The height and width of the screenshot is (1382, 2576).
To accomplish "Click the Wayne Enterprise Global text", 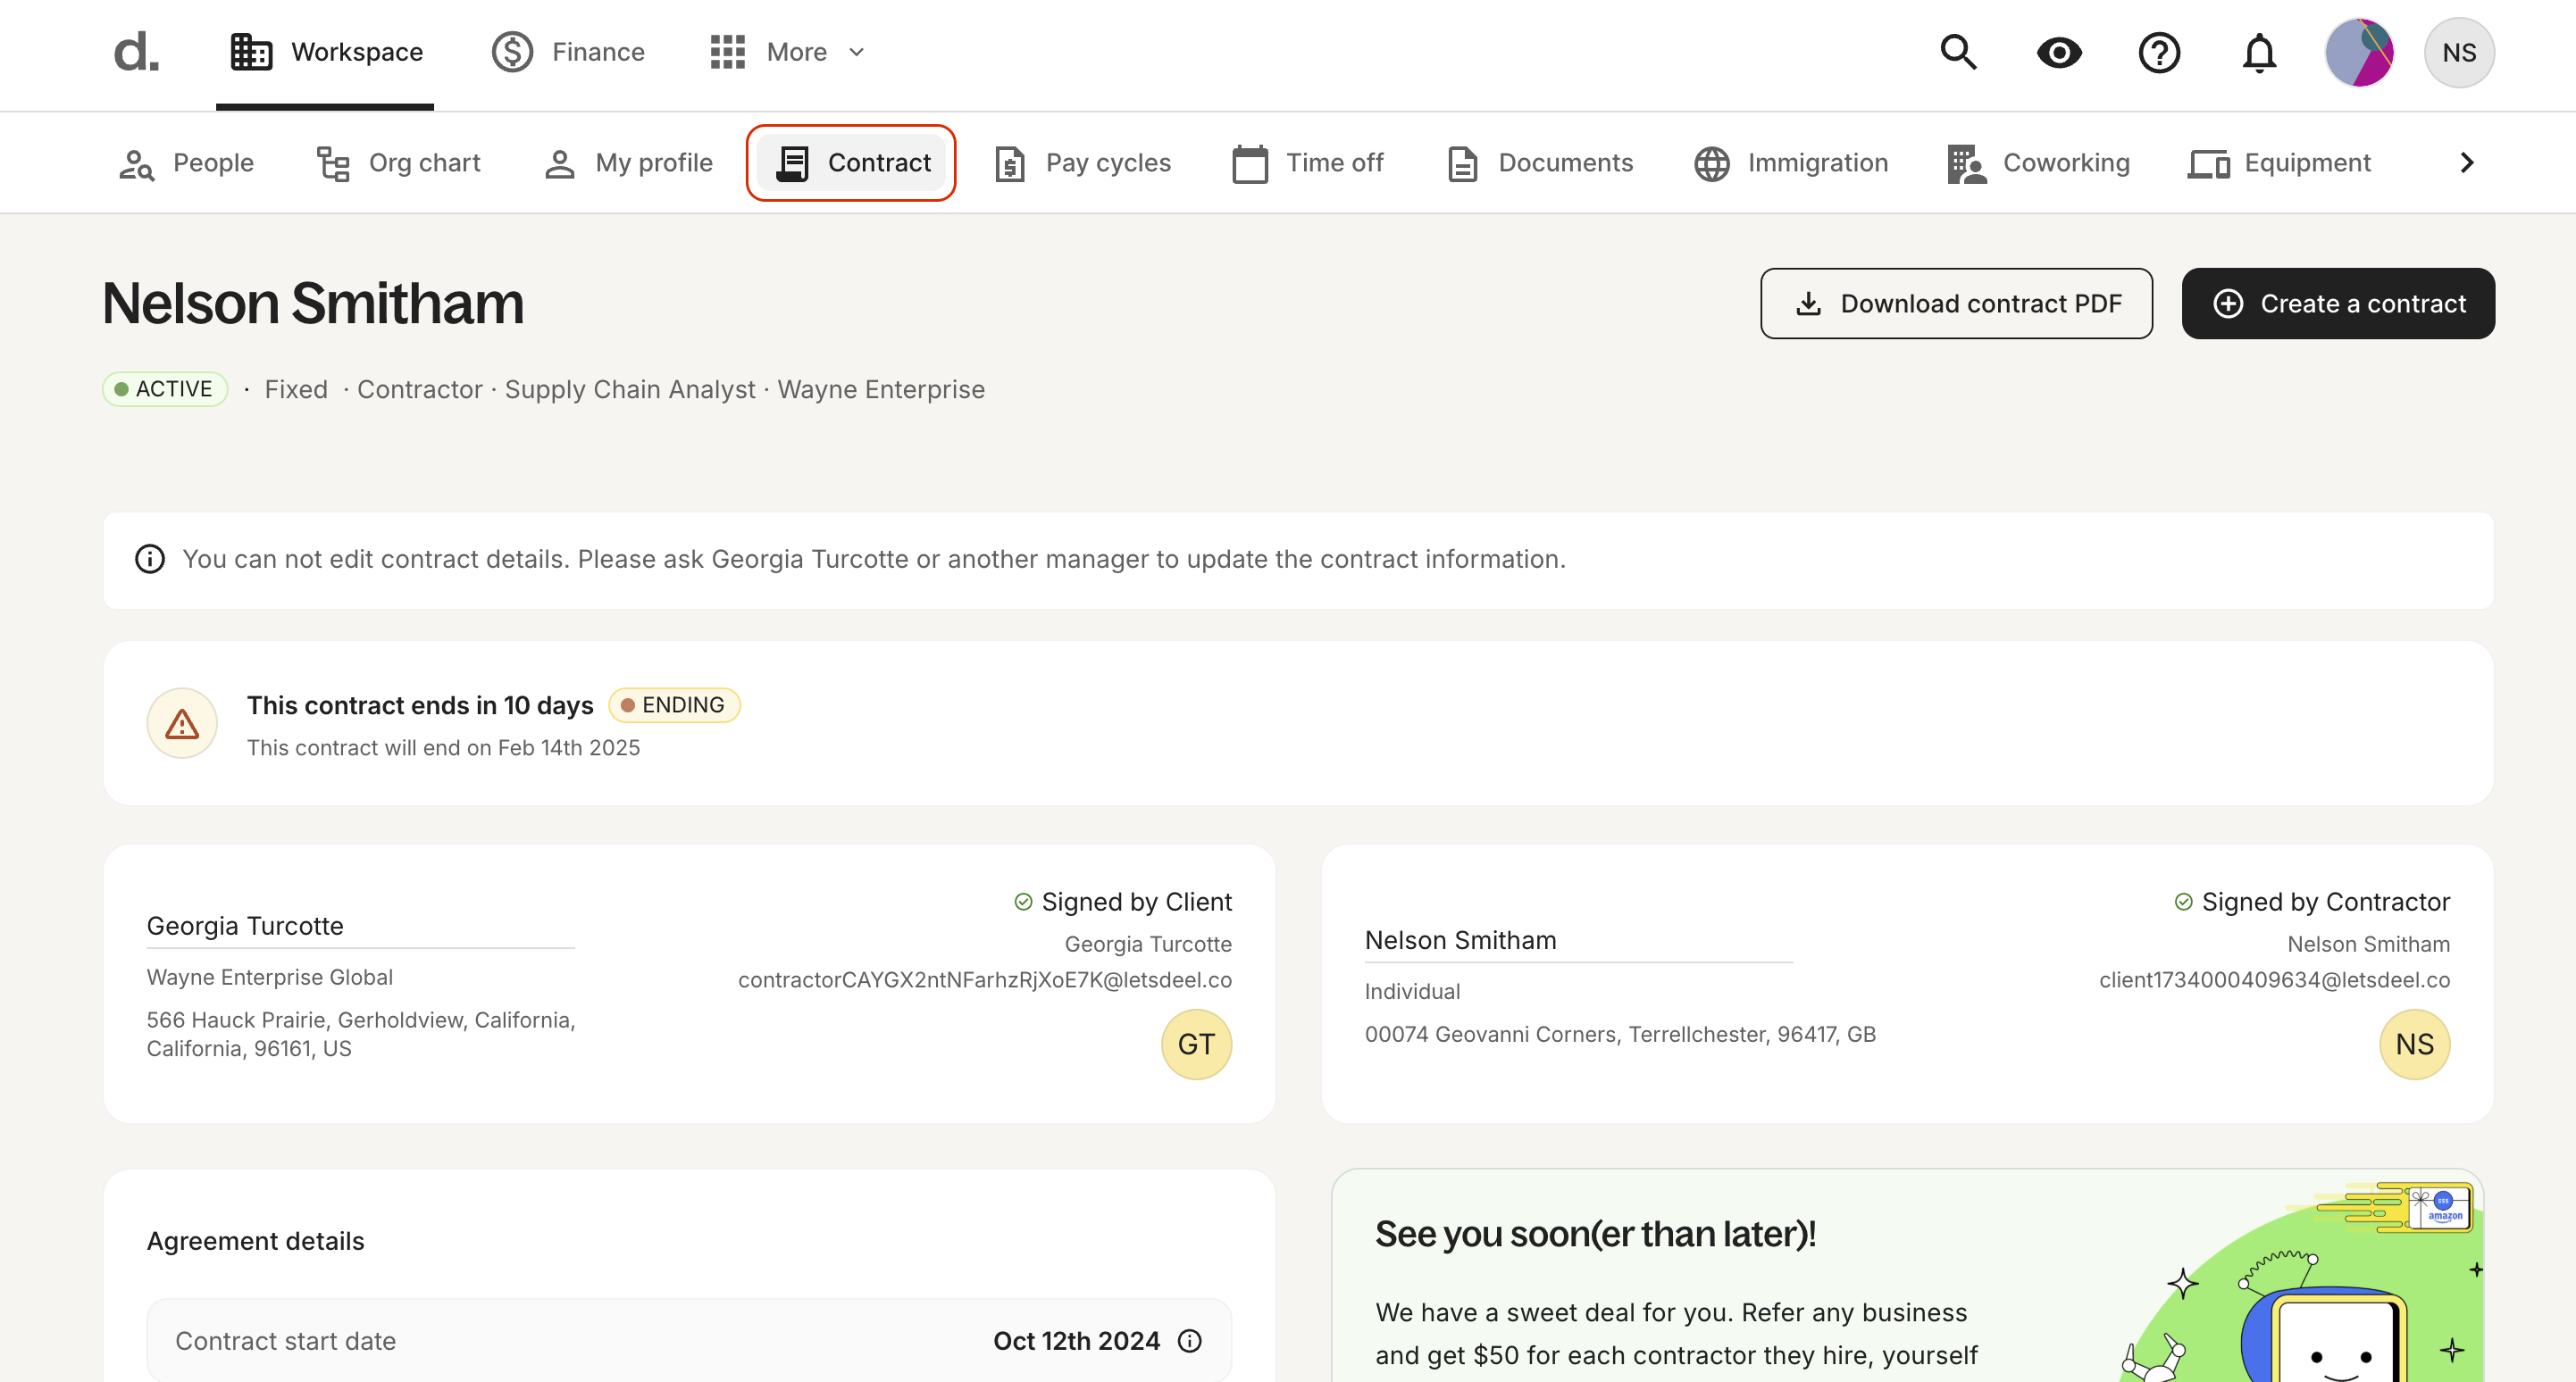I will click(x=270, y=978).
